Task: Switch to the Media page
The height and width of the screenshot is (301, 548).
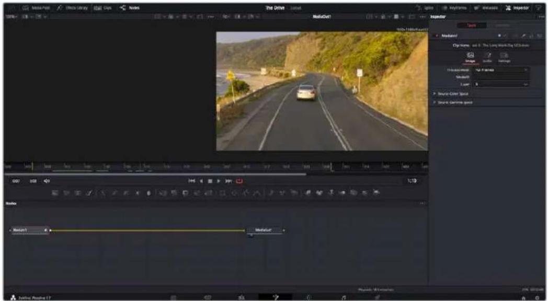Action: (173, 297)
